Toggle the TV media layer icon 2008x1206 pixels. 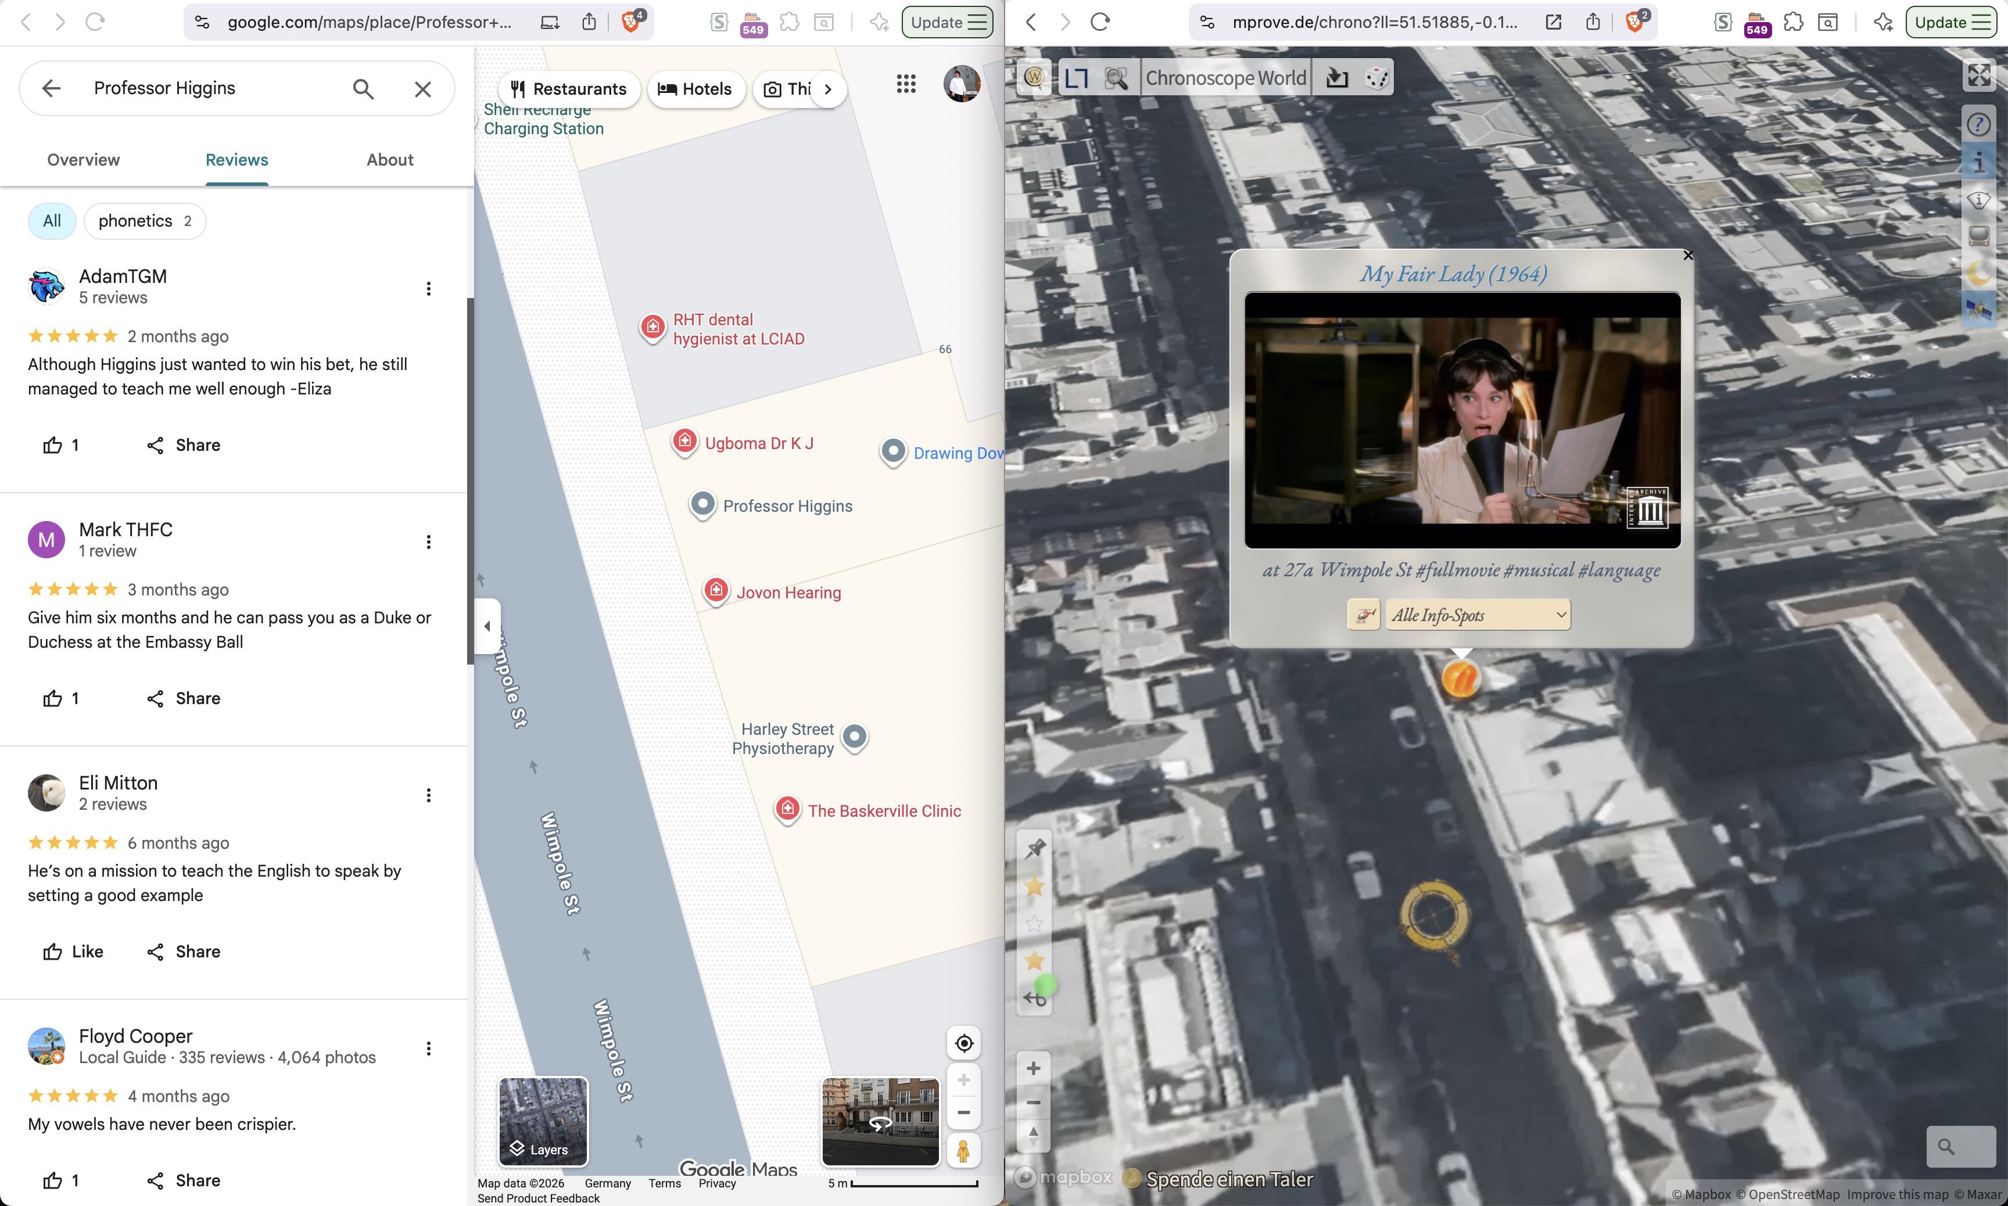pyautogui.click(x=1979, y=236)
